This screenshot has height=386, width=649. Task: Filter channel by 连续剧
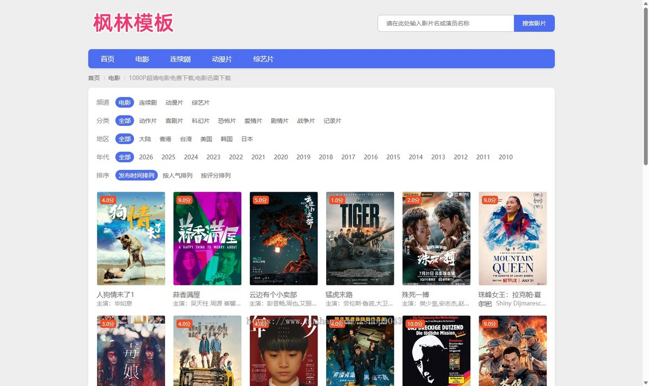pos(148,103)
